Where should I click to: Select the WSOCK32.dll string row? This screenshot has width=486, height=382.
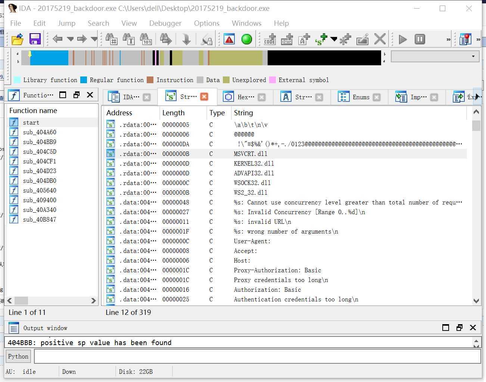pyautogui.click(x=286, y=183)
